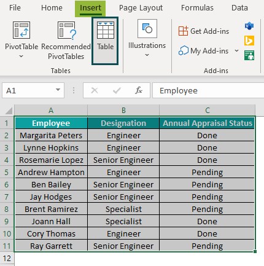The width and height of the screenshot is (264, 266).
Task: Cancel formula bar entry with X
Action: [x=95, y=90]
